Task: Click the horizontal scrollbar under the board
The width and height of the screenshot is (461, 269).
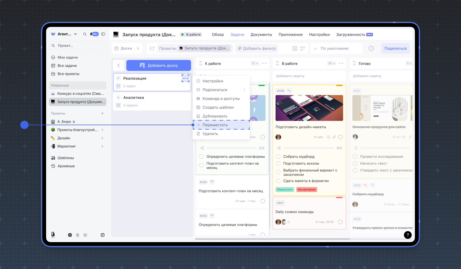Action: point(272,239)
